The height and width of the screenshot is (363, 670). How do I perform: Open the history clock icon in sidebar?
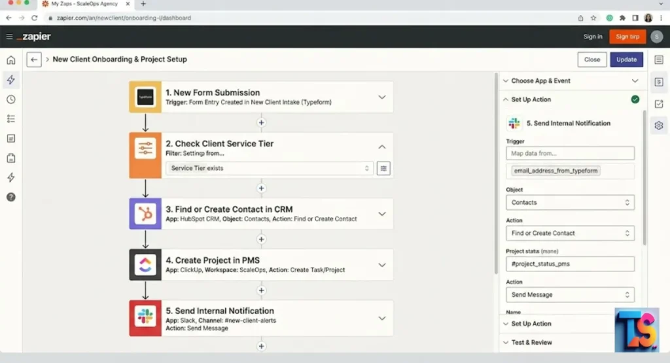coord(11,99)
